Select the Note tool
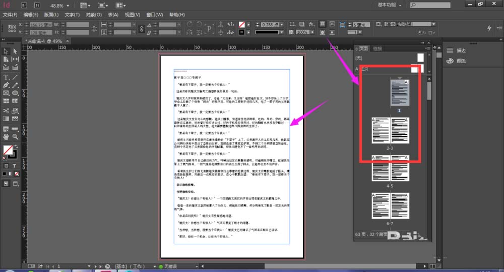 coord(6,129)
